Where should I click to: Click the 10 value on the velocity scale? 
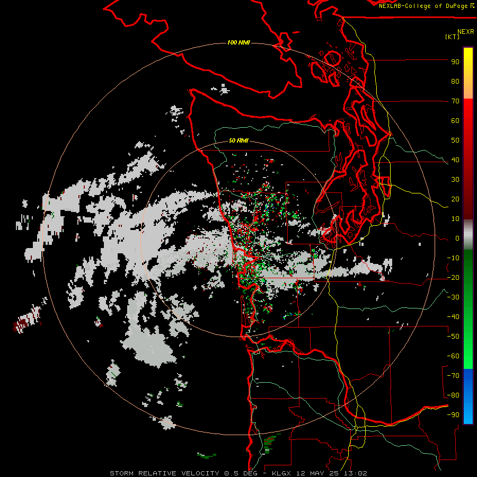pyautogui.click(x=455, y=219)
